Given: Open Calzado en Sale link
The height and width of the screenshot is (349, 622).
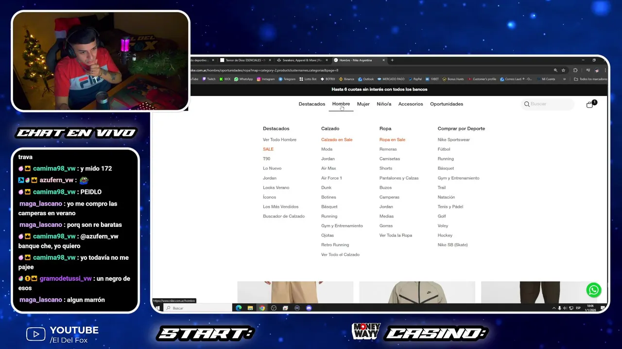Looking at the screenshot, I should click(337, 140).
